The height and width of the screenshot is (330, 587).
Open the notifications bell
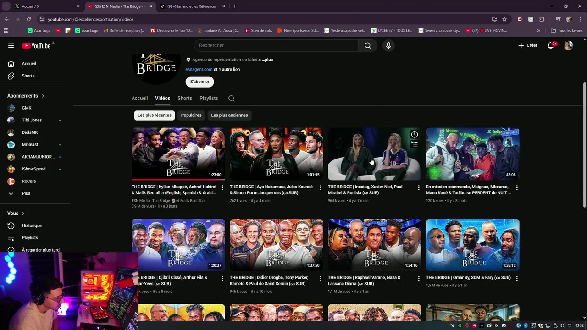(x=551, y=45)
